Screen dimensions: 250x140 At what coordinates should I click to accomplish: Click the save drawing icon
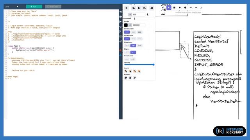point(139,8)
